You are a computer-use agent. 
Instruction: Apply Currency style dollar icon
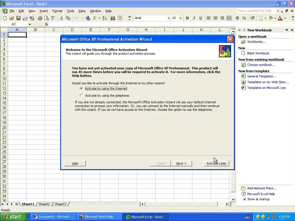[237, 18]
